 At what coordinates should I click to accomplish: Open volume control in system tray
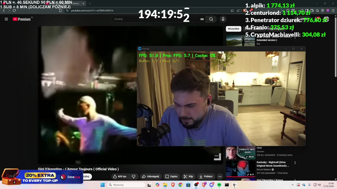[x=319, y=185]
